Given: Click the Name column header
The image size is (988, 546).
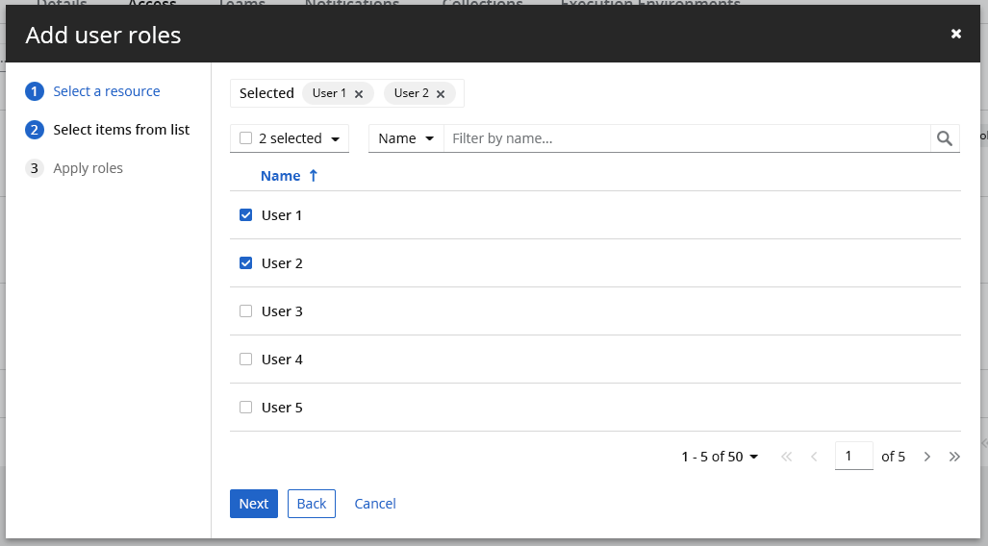Looking at the screenshot, I should 280,176.
